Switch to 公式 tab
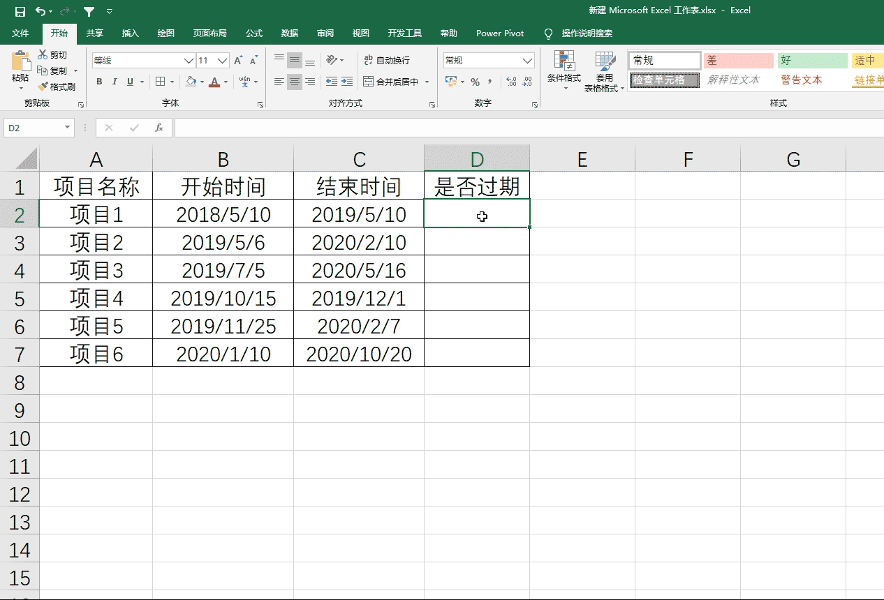Screen dimensions: 884x600 pyautogui.click(x=254, y=33)
